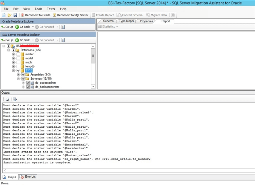
Task: Select the db_backupoperator schema node
Action: 47,87
